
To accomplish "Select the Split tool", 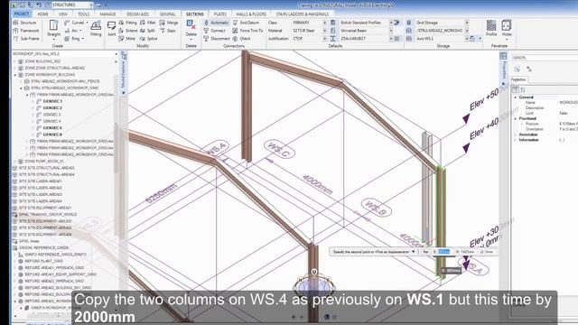I will click(x=147, y=31).
